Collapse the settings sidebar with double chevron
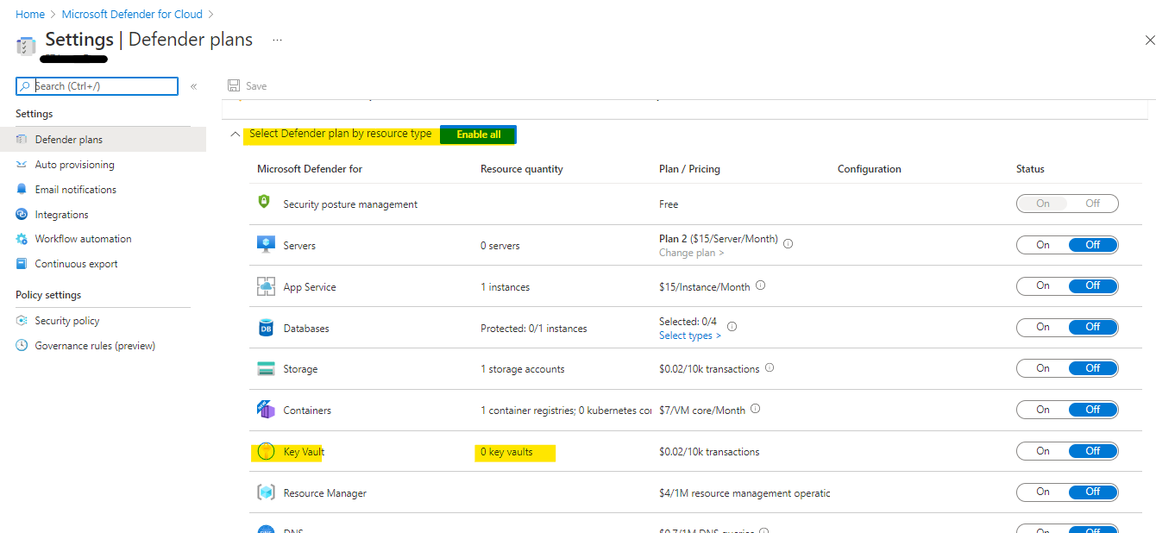The height and width of the screenshot is (533, 1156). click(195, 86)
